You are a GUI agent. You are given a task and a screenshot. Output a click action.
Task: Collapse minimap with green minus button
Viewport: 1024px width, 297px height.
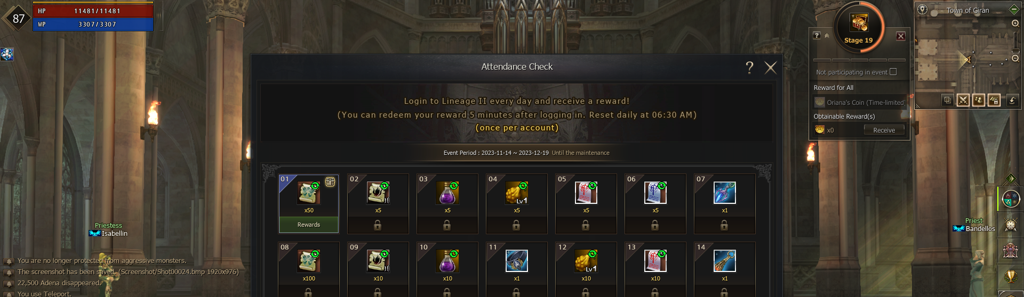click(1014, 9)
